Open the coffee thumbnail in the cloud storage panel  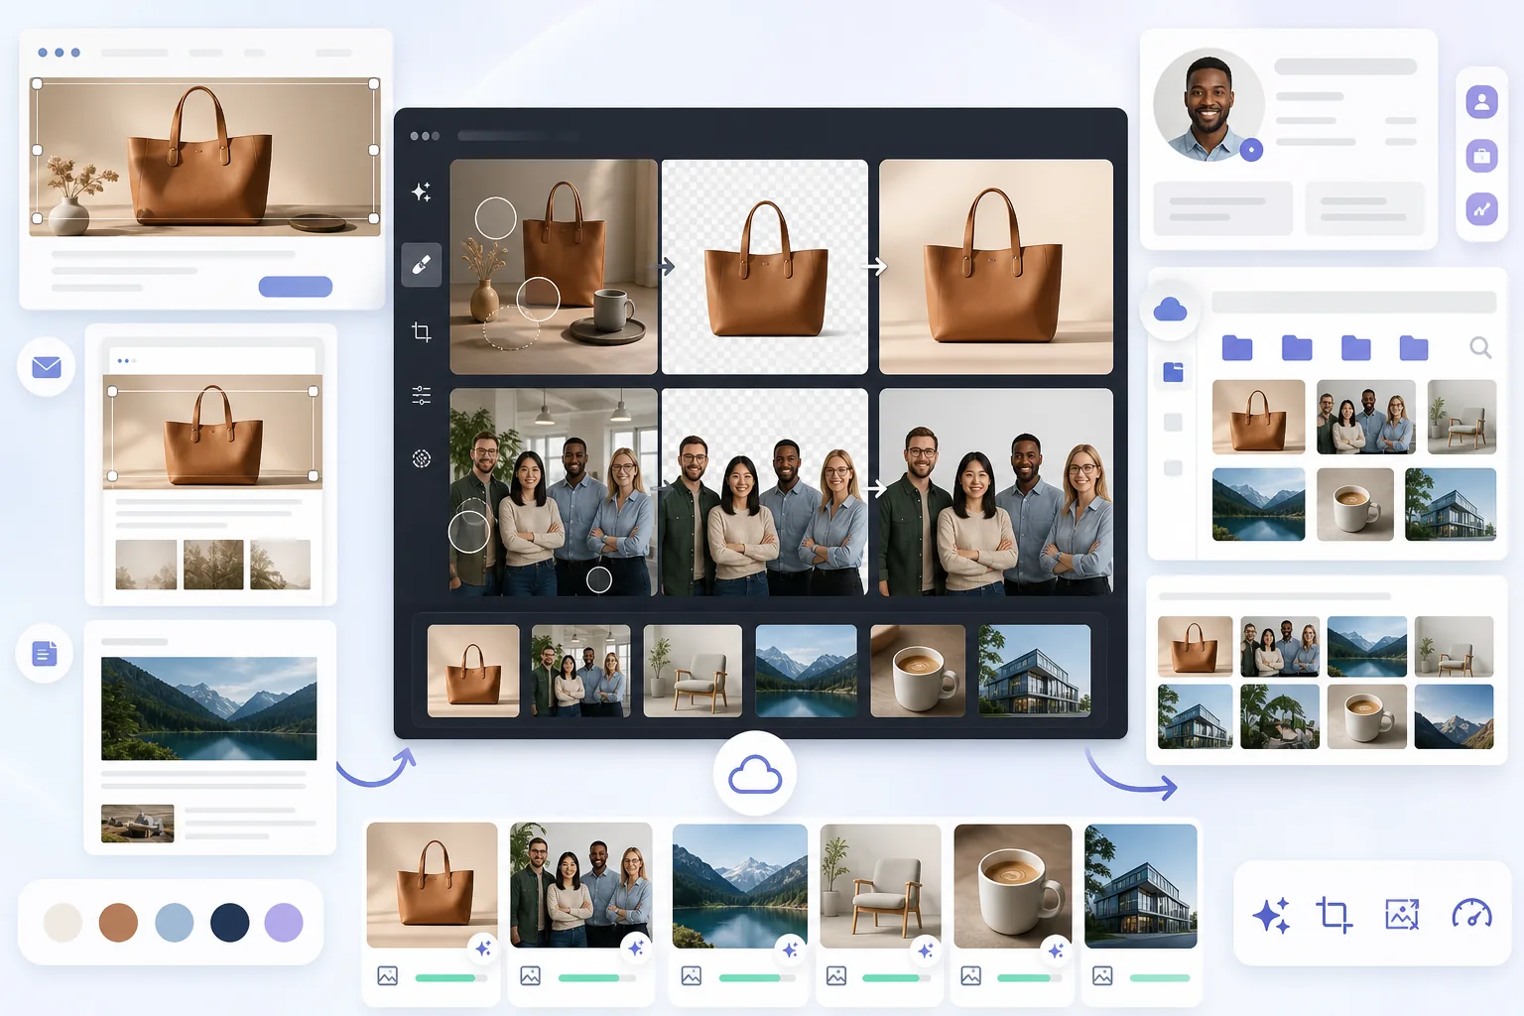(x=1354, y=504)
